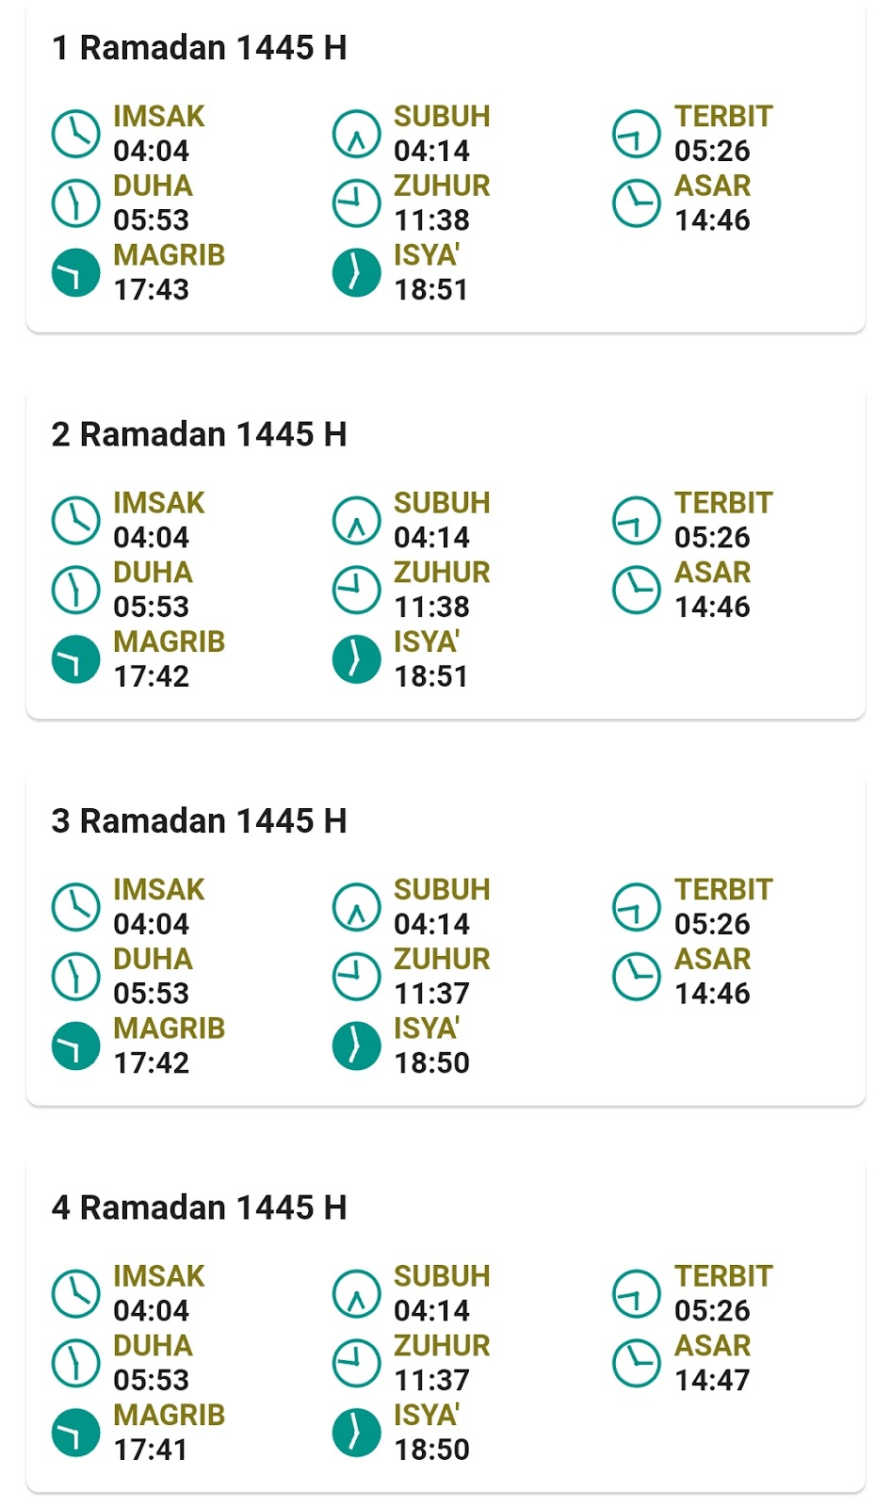Click the filled Magrib clock icon for 1 Ramadan
The image size is (891, 1507).
[x=75, y=272]
